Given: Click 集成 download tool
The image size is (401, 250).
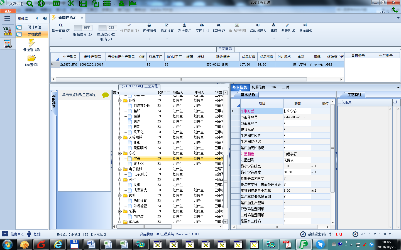Looking at the screenshot, I should (x=274, y=28).
